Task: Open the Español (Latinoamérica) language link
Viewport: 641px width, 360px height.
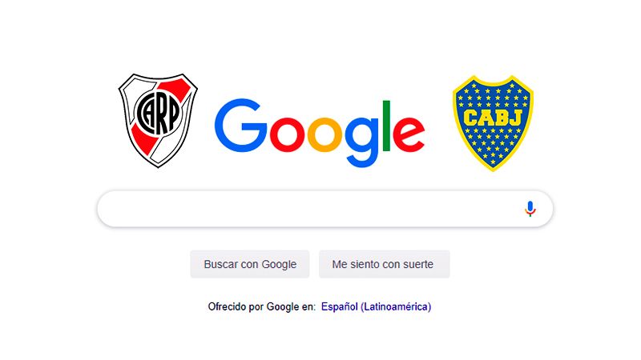Action: point(376,306)
